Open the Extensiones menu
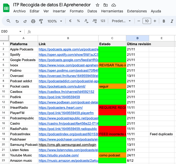Viewport: 176px width, 164px height. coord(137,11)
